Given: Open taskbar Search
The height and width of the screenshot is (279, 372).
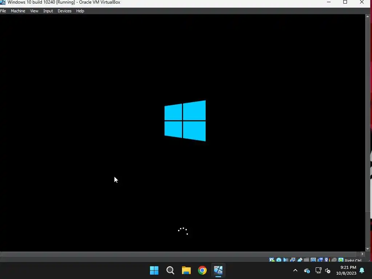Looking at the screenshot, I should (x=170, y=270).
